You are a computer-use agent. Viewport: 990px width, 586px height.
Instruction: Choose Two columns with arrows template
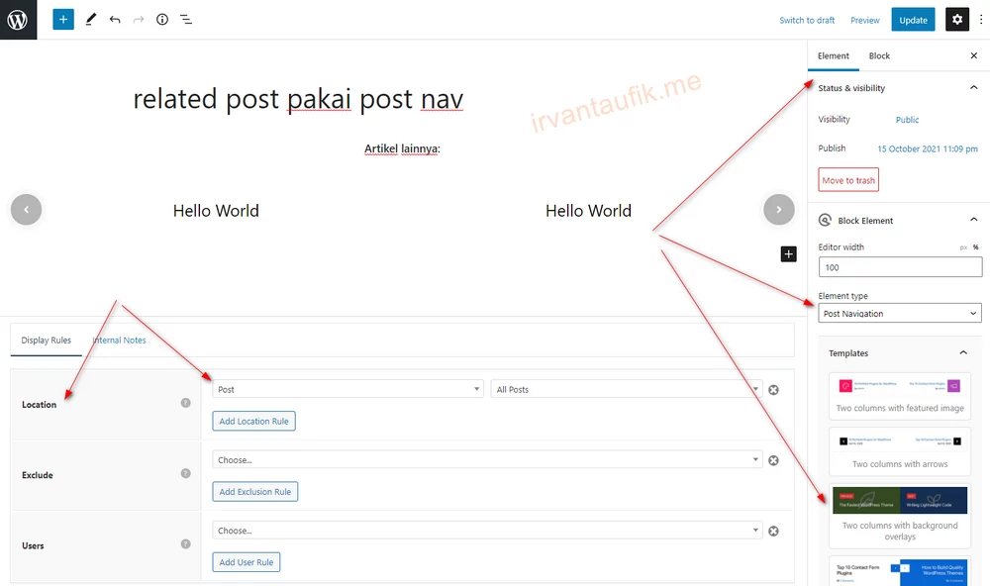[900, 450]
